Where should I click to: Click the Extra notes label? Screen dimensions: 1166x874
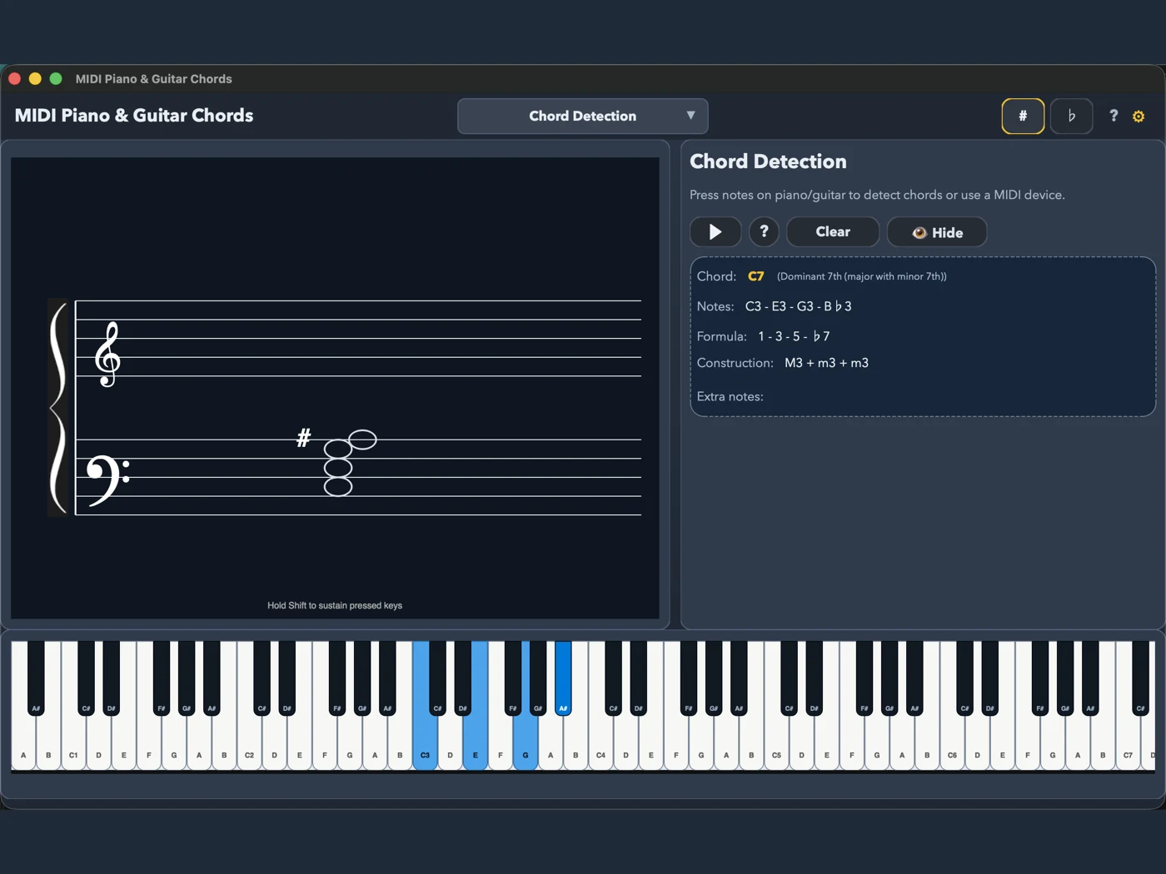pyautogui.click(x=730, y=396)
